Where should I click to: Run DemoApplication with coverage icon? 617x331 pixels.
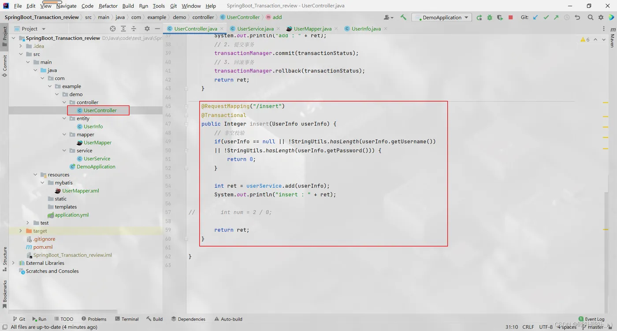pos(500,17)
